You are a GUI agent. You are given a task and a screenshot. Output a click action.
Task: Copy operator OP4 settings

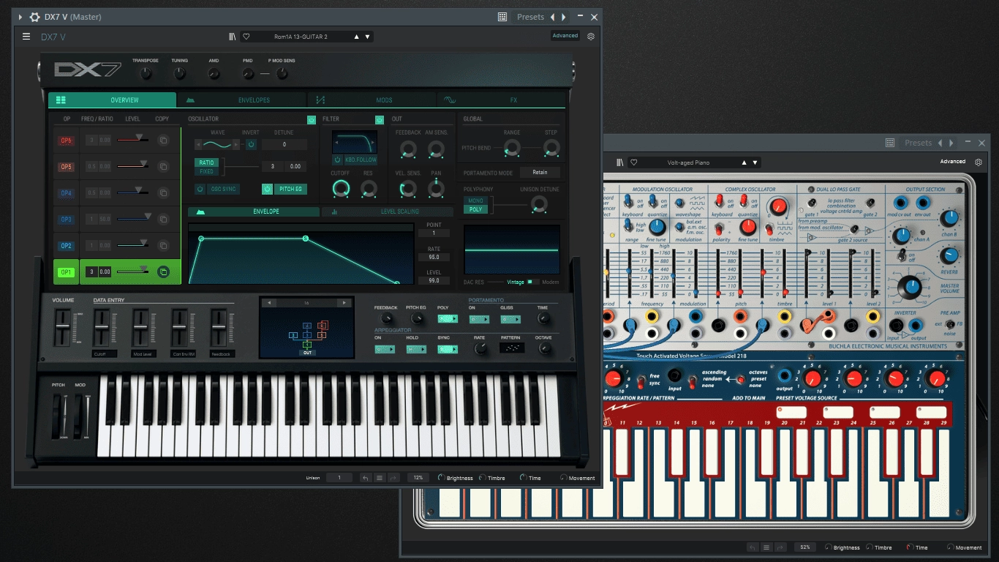point(163,192)
